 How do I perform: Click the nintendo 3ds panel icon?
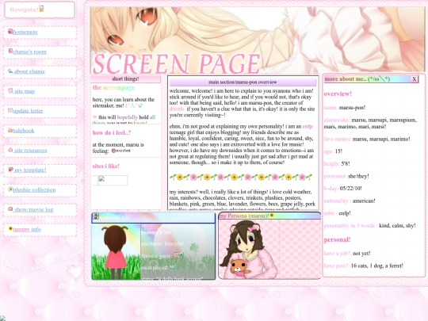click(96, 216)
